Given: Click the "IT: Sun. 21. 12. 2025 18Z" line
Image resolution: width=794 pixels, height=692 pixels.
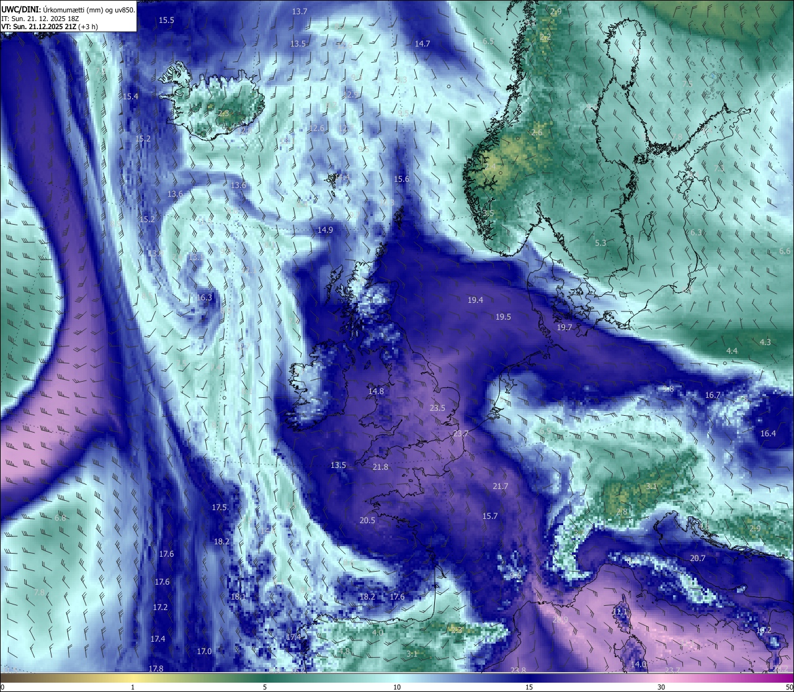Looking at the screenshot, I should [40, 19].
